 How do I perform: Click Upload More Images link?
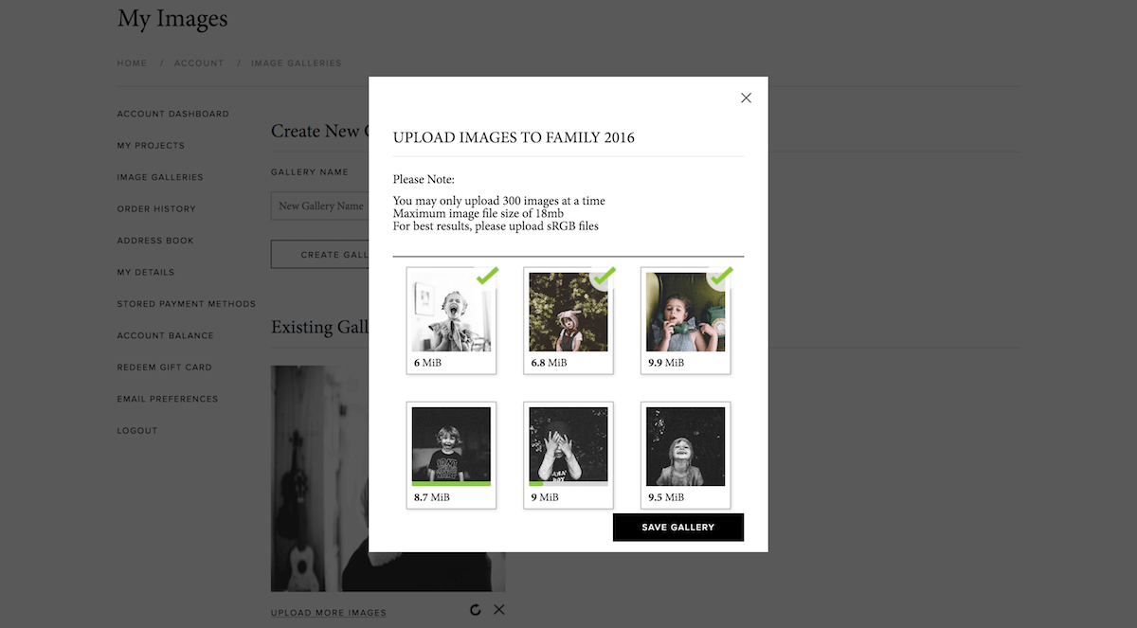(x=329, y=613)
